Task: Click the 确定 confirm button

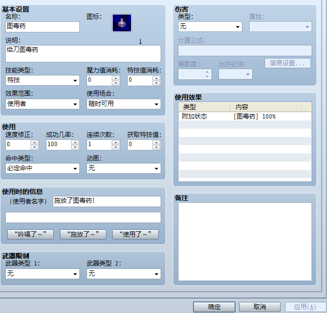Action: [x=214, y=307]
